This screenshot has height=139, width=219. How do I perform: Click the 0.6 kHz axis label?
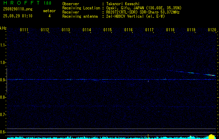[x=3, y=132]
